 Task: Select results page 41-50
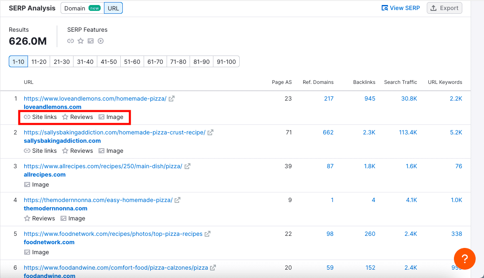[x=109, y=62]
